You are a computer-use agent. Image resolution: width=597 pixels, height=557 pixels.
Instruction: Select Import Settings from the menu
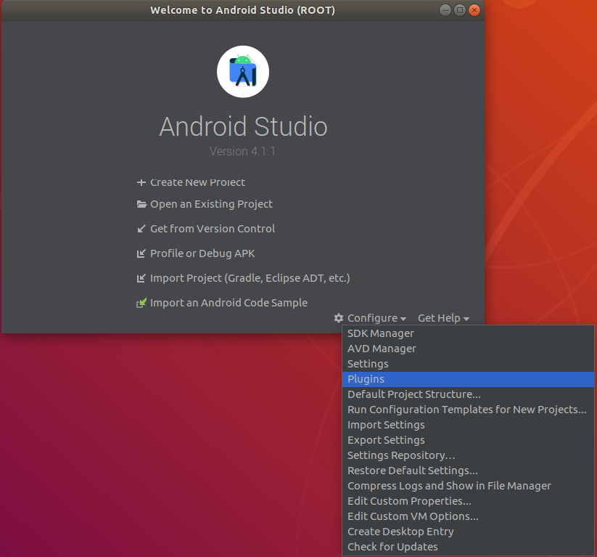point(469,425)
